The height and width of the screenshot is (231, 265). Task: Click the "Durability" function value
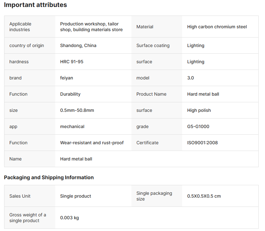coord(70,94)
